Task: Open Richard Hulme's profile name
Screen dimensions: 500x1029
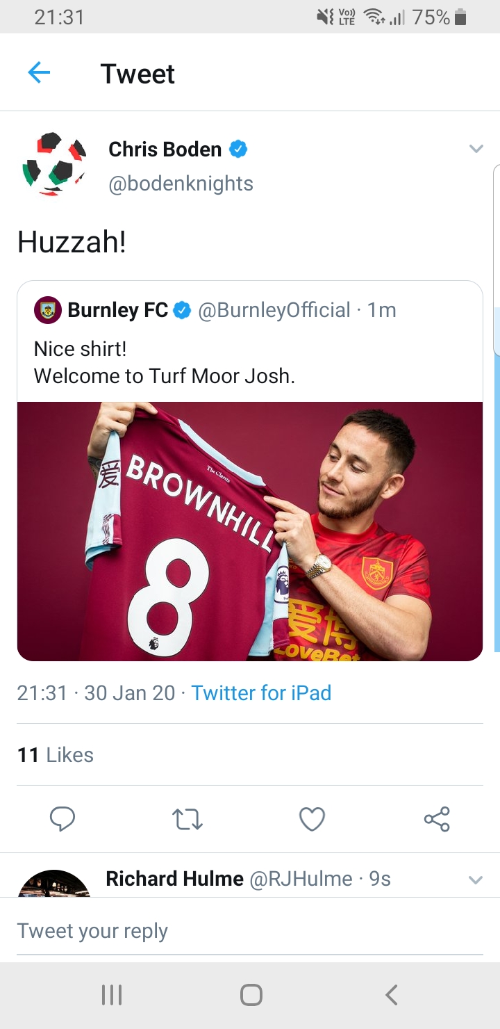Action: point(174,879)
